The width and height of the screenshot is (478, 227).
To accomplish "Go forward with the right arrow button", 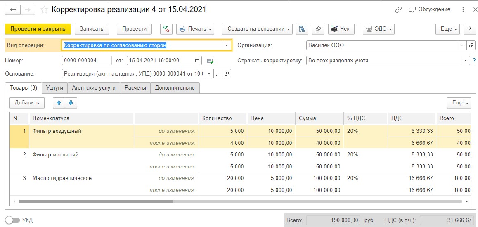I will coord(28,10).
